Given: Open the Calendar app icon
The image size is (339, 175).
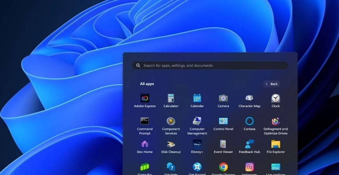Looking at the screenshot, I should click(197, 98).
